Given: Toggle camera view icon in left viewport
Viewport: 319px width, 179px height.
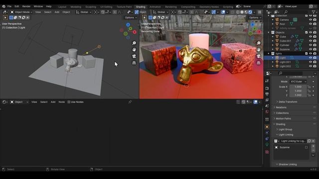Looking at the screenshot, I should pos(134,56).
